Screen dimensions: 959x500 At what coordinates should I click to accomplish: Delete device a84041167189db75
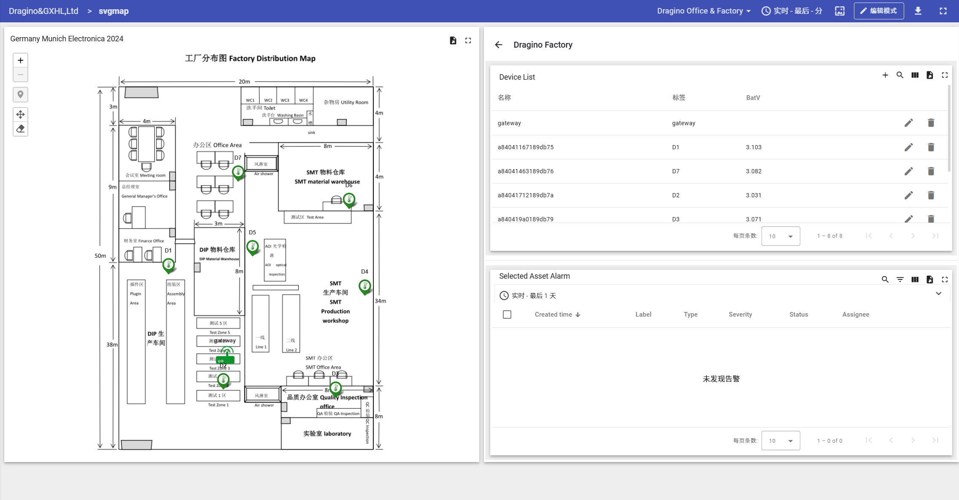tap(931, 147)
